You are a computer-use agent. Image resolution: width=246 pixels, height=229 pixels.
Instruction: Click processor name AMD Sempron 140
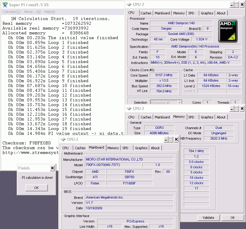(181, 23)
